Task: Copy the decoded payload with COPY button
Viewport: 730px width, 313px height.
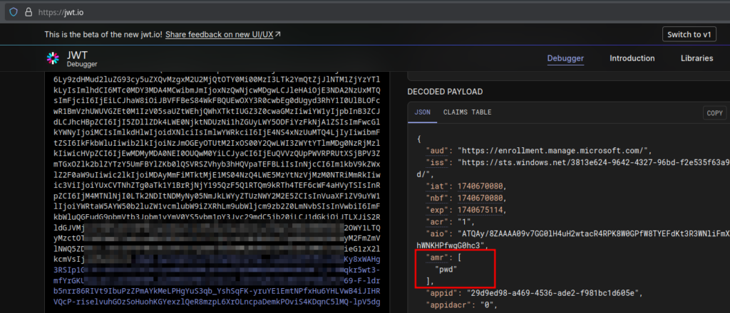Action: [x=714, y=113]
